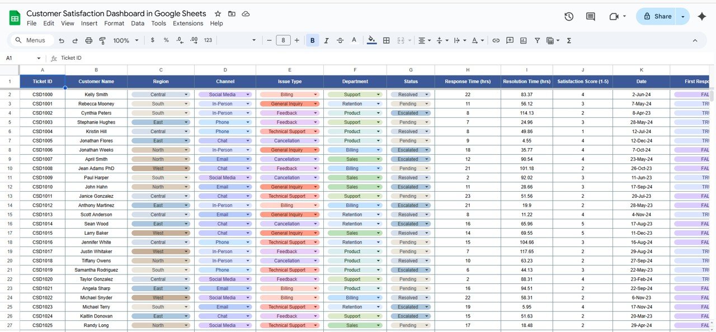Screen dimensions: 716x332
Task: Open the Version history icon
Action: (569, 17)
